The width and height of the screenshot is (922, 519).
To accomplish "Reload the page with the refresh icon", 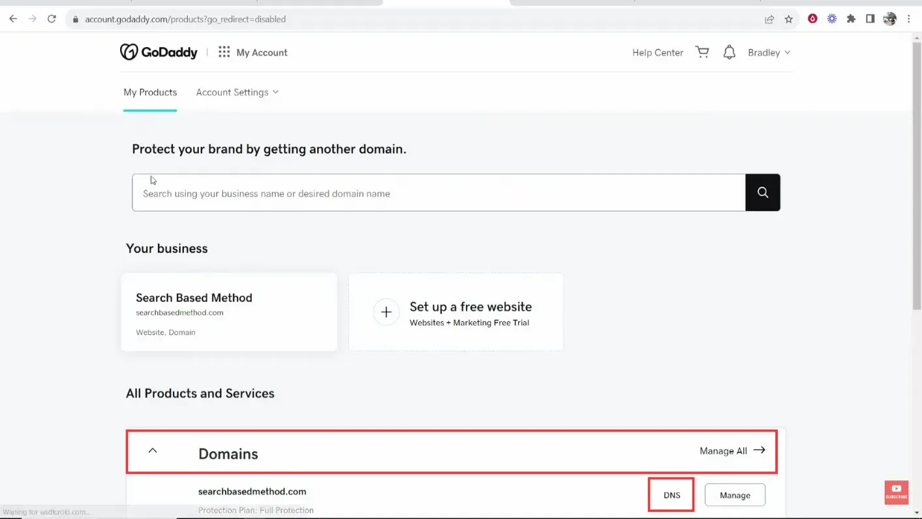I will point(52,19).
